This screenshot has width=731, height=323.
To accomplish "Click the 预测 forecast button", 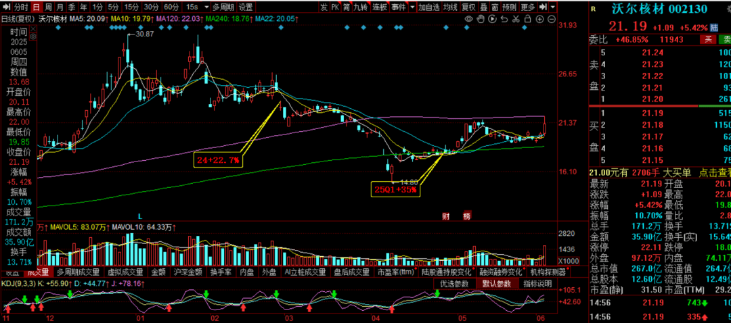I will pyautogui.click(x=510, y=7).
